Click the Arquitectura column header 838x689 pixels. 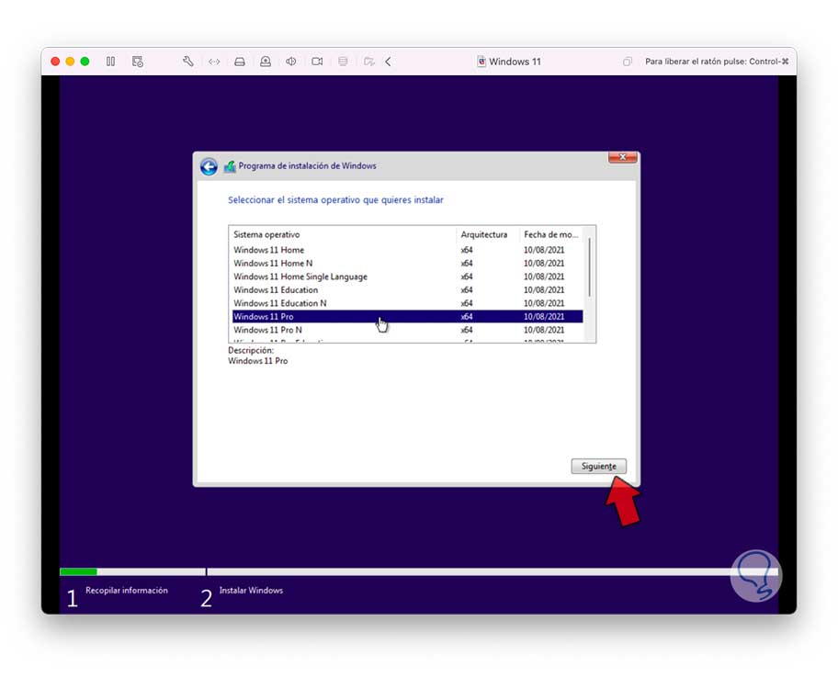(487, 234)
